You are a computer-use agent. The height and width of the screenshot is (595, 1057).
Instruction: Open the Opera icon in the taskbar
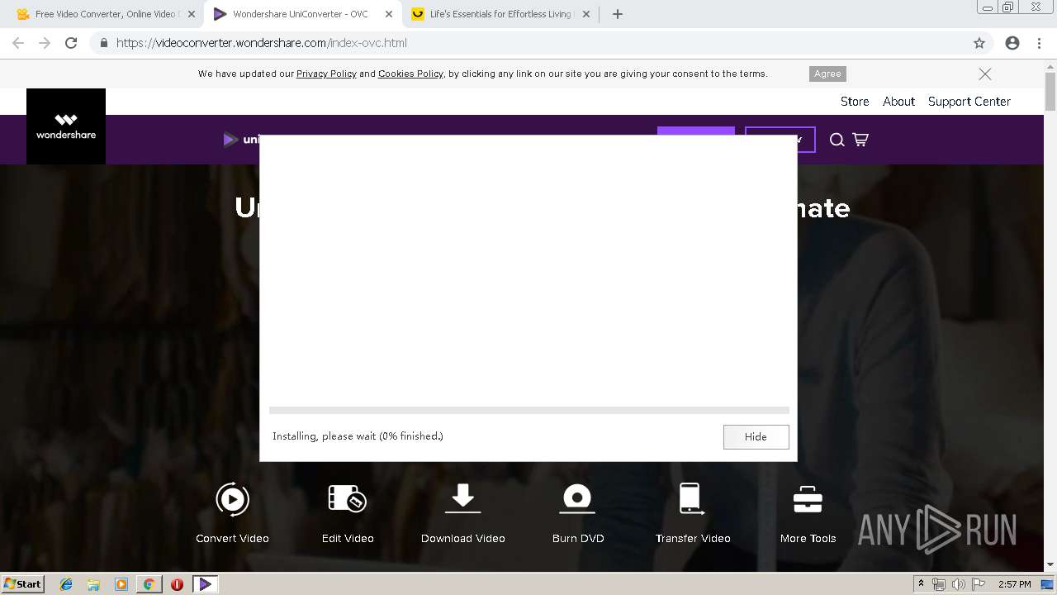pos(177,584)
